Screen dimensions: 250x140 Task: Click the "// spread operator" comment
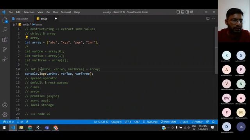click(x=41, y=78)
